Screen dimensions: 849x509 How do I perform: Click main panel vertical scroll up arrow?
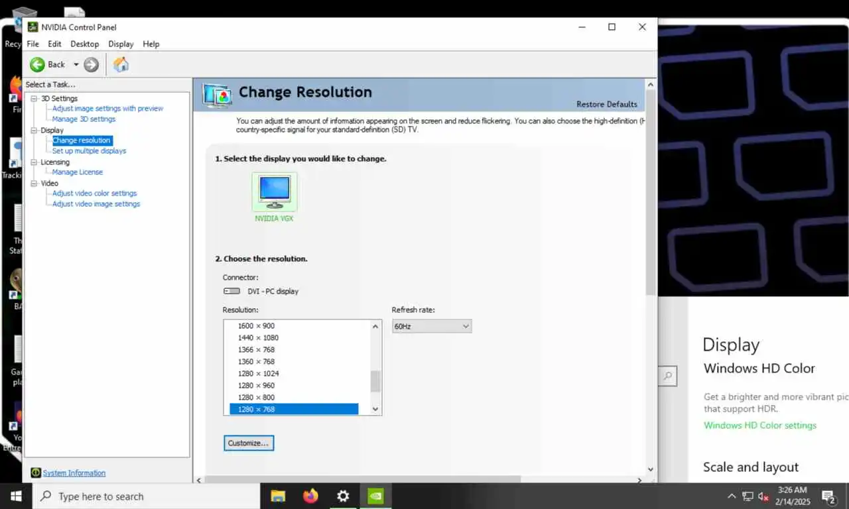click(650, 84)
